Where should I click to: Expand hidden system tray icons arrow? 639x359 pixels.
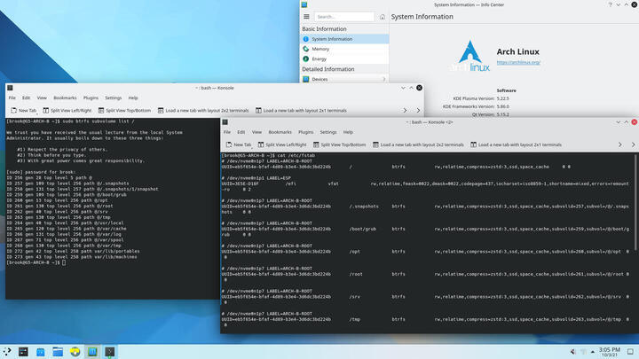[593, 352]
